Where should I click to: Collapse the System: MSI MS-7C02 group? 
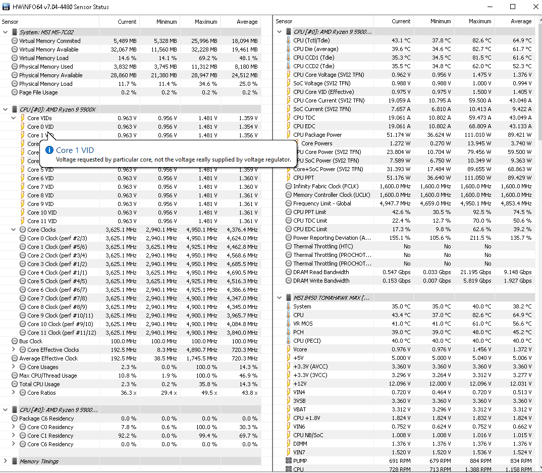coord(5,32)
